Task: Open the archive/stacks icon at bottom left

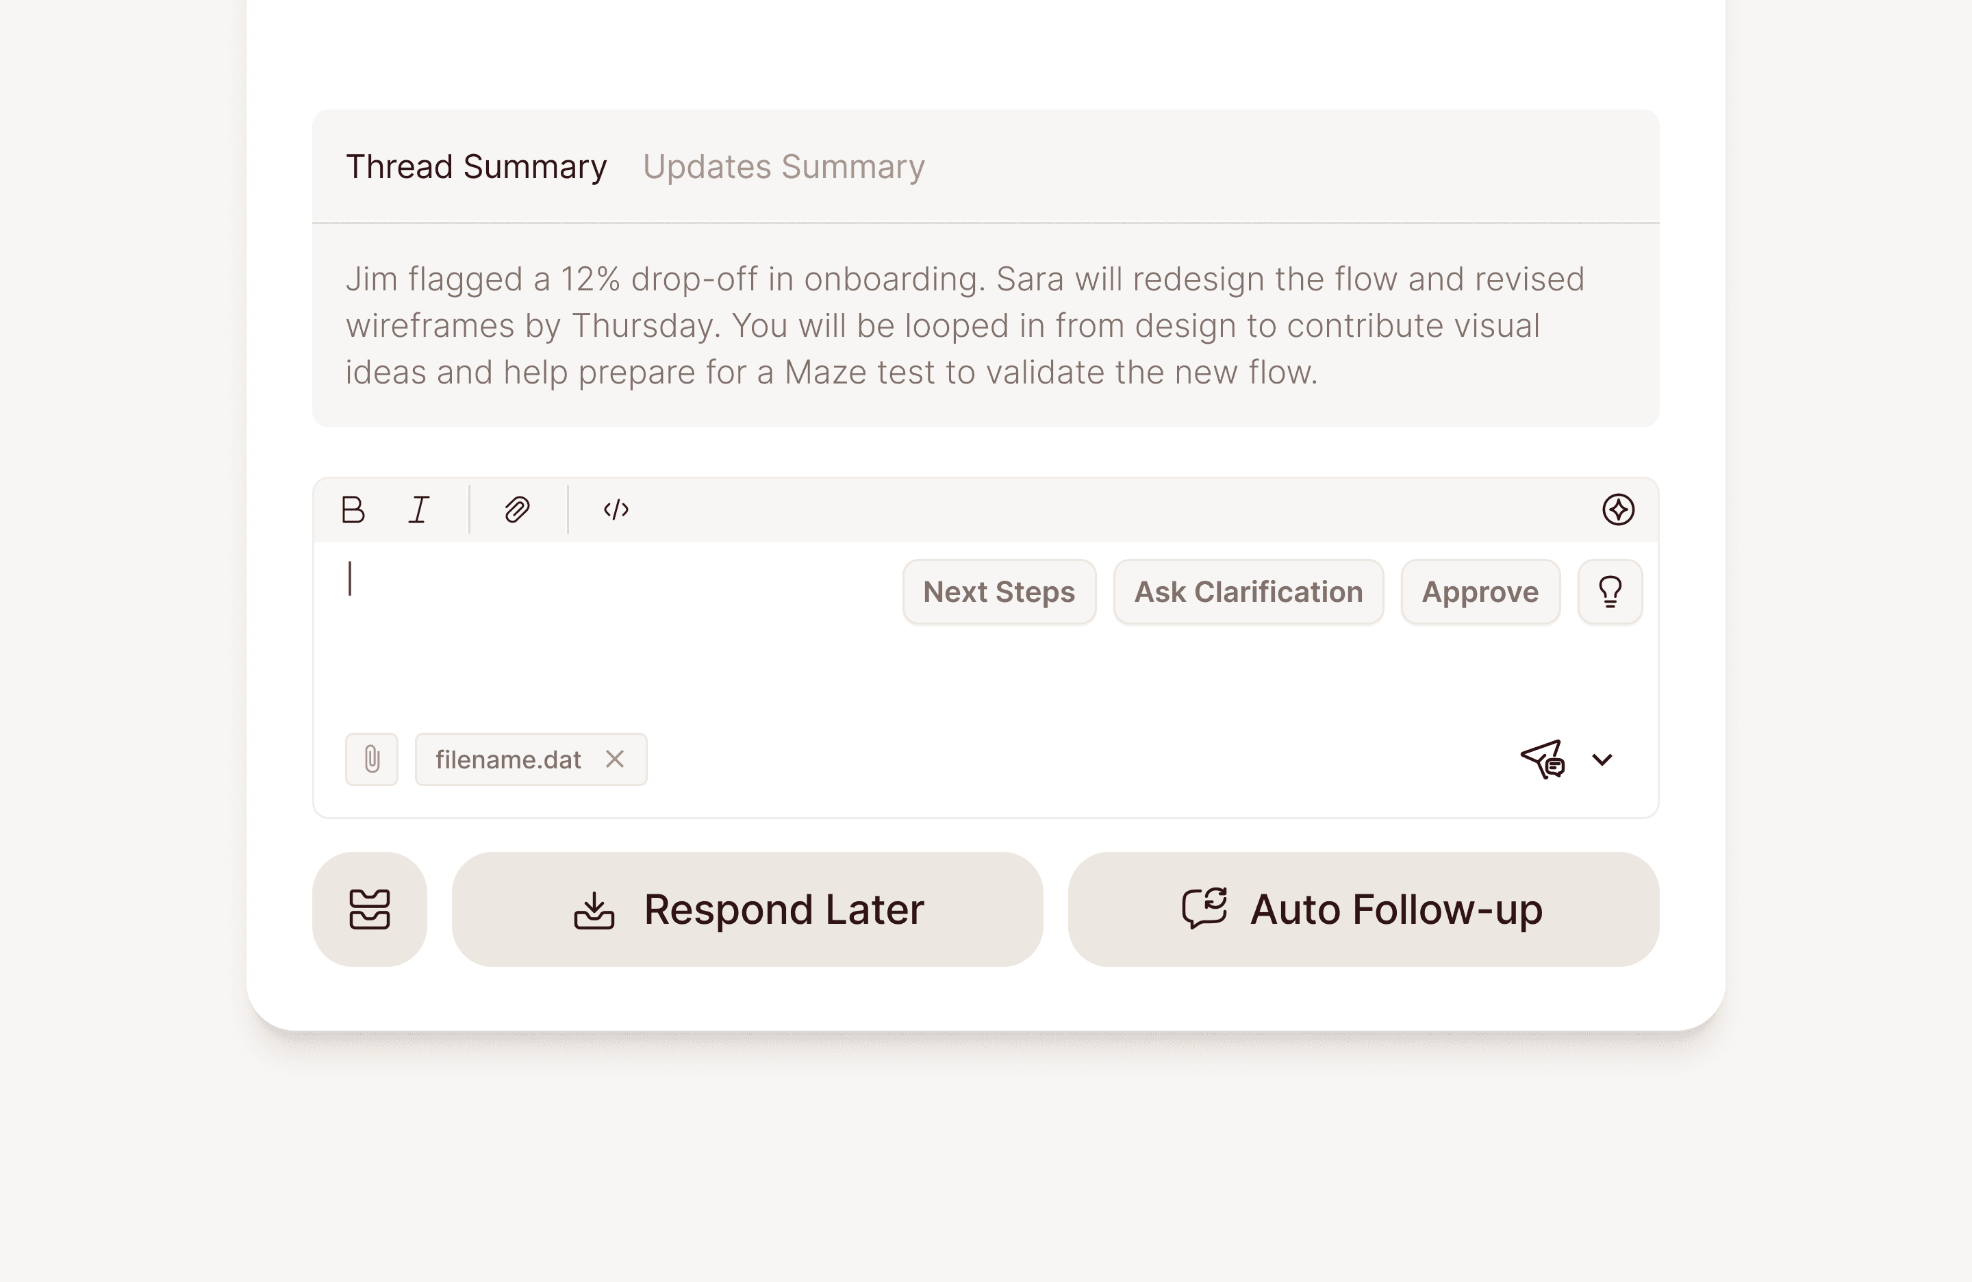Action: tap(370, 909)
